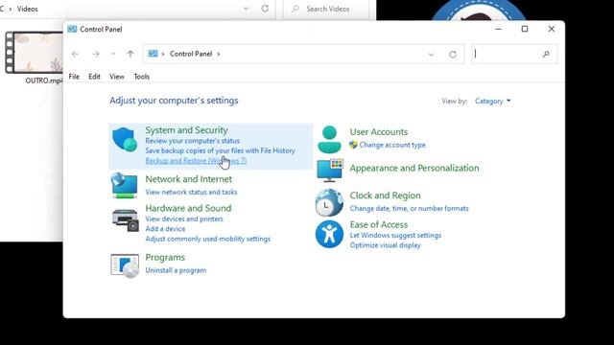The image size is (614, 345).
Task: Open the Tools menu
Action: tap(141, 77)
